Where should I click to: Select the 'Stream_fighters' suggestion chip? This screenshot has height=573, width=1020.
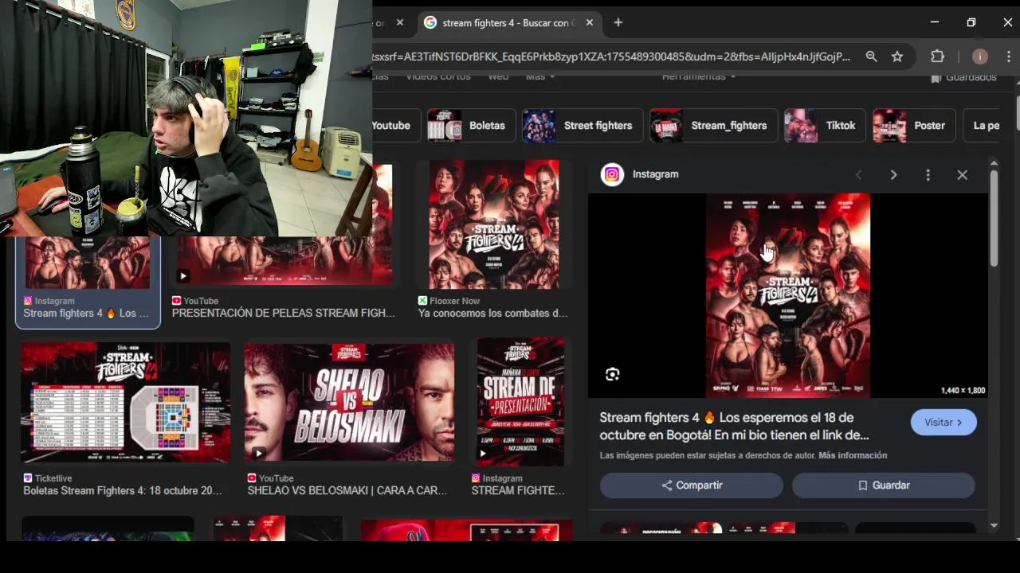click(x=713, y=126)
